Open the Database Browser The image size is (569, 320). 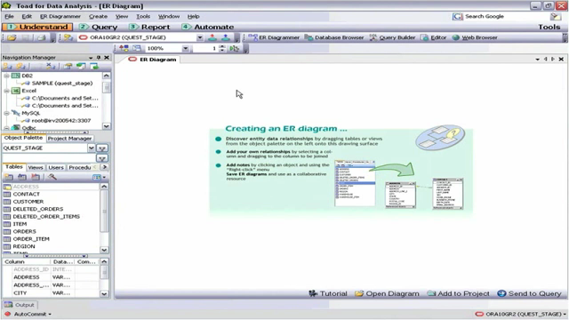click(x=334, y=37)
